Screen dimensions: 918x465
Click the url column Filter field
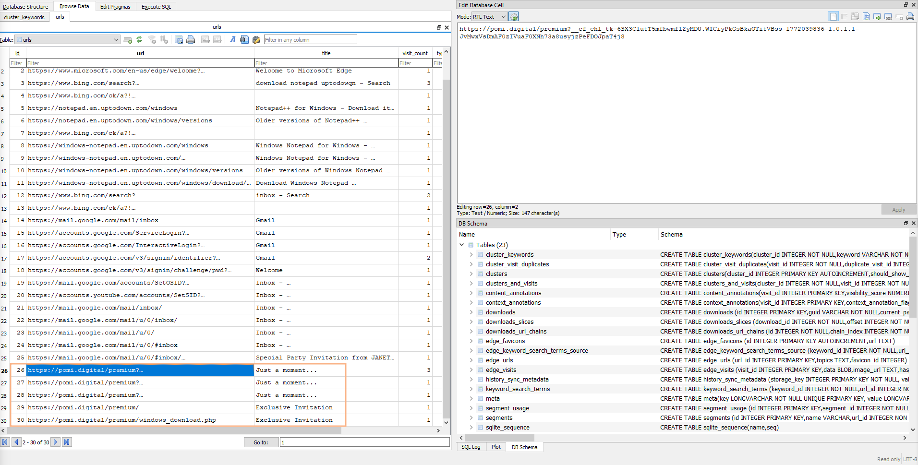pyautogui.click(x=140, y=63)
